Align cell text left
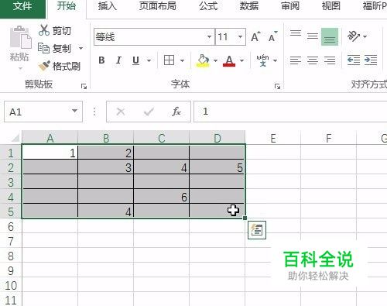Image resolution: width=387 pixels, height=306 pixels. (296, 60)
